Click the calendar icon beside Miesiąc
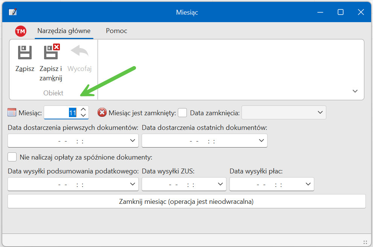 tap(12, 112)
